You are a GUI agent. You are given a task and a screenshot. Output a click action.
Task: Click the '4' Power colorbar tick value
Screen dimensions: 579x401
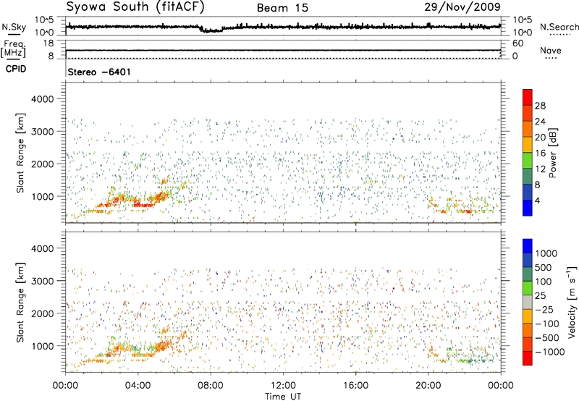(x=537, y=200)
